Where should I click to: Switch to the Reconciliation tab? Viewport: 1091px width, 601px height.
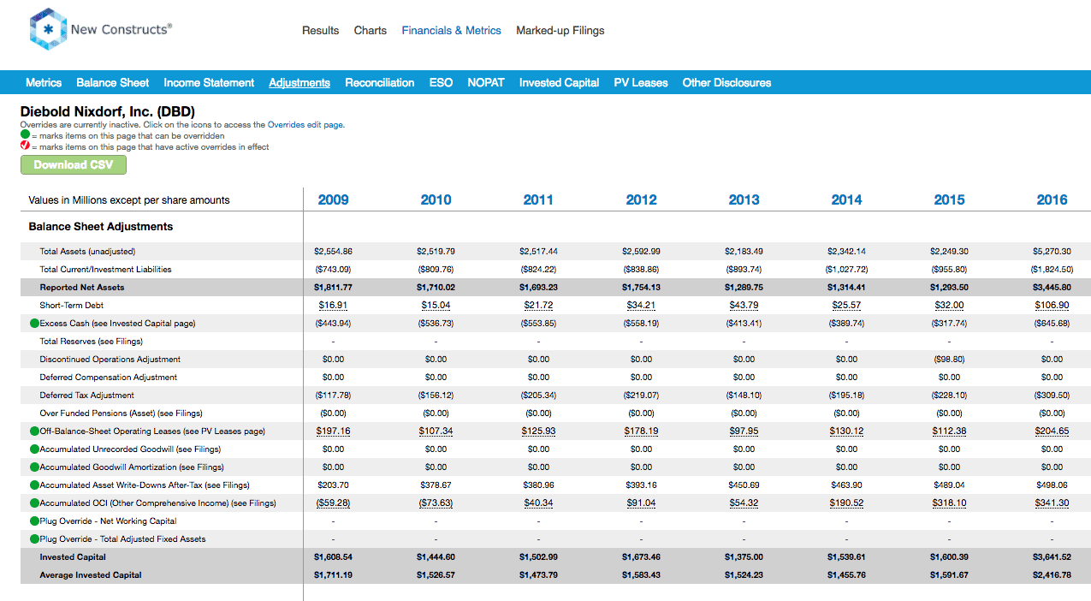pyautogui.click(x=380, y=83)
